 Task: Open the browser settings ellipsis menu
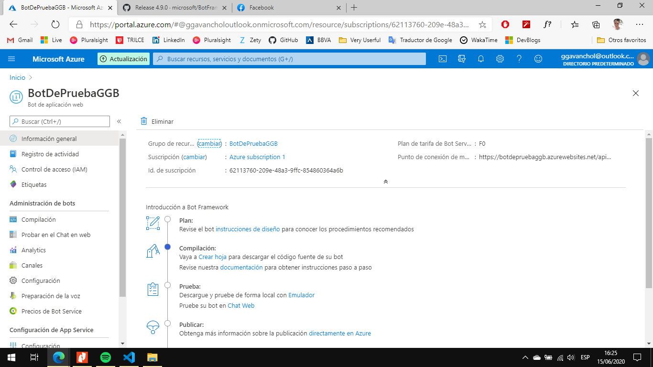click(640, 24)
